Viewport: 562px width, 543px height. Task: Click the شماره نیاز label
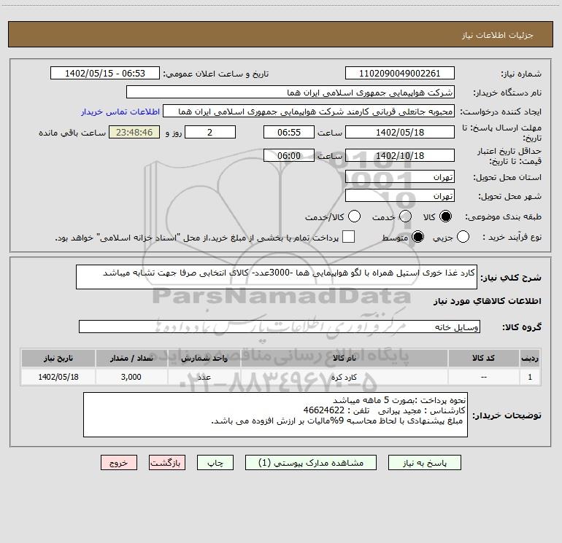coord(521,74)
